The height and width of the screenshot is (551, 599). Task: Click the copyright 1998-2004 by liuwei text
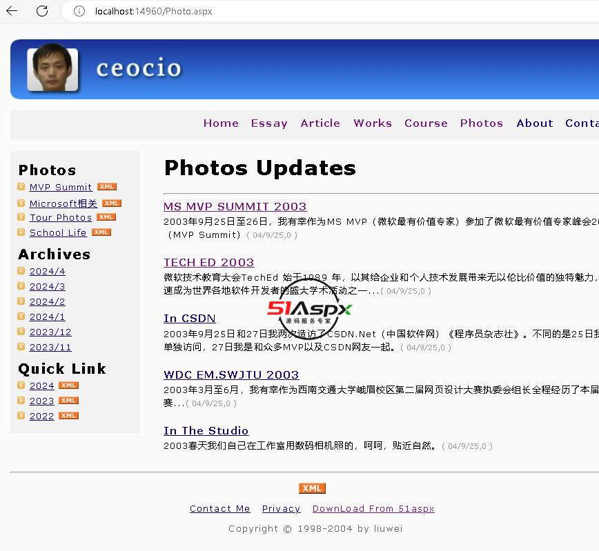[315, 529]
